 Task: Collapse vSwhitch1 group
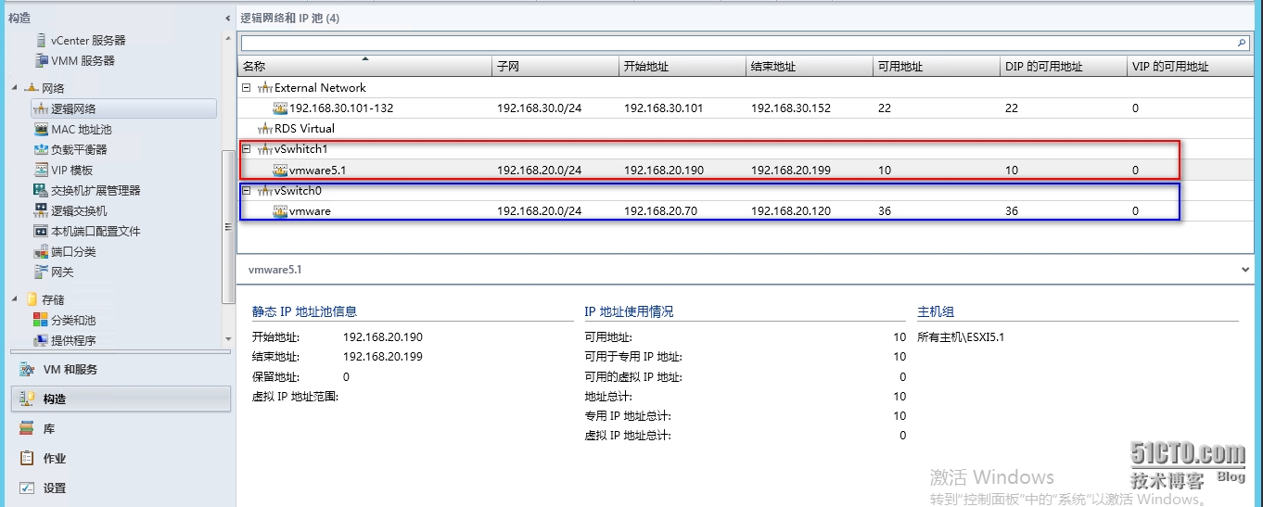[246, 149]
